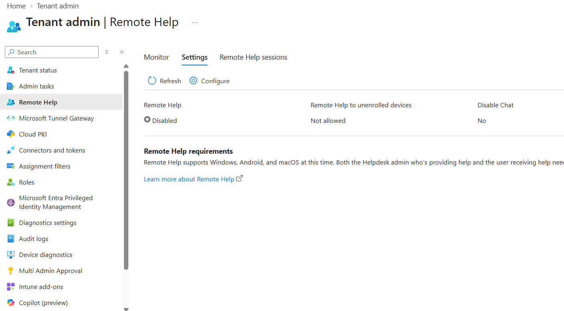Click the Copilot (preview) icon
The width and height of the screenshot is (564, 311).
[11, 303]
